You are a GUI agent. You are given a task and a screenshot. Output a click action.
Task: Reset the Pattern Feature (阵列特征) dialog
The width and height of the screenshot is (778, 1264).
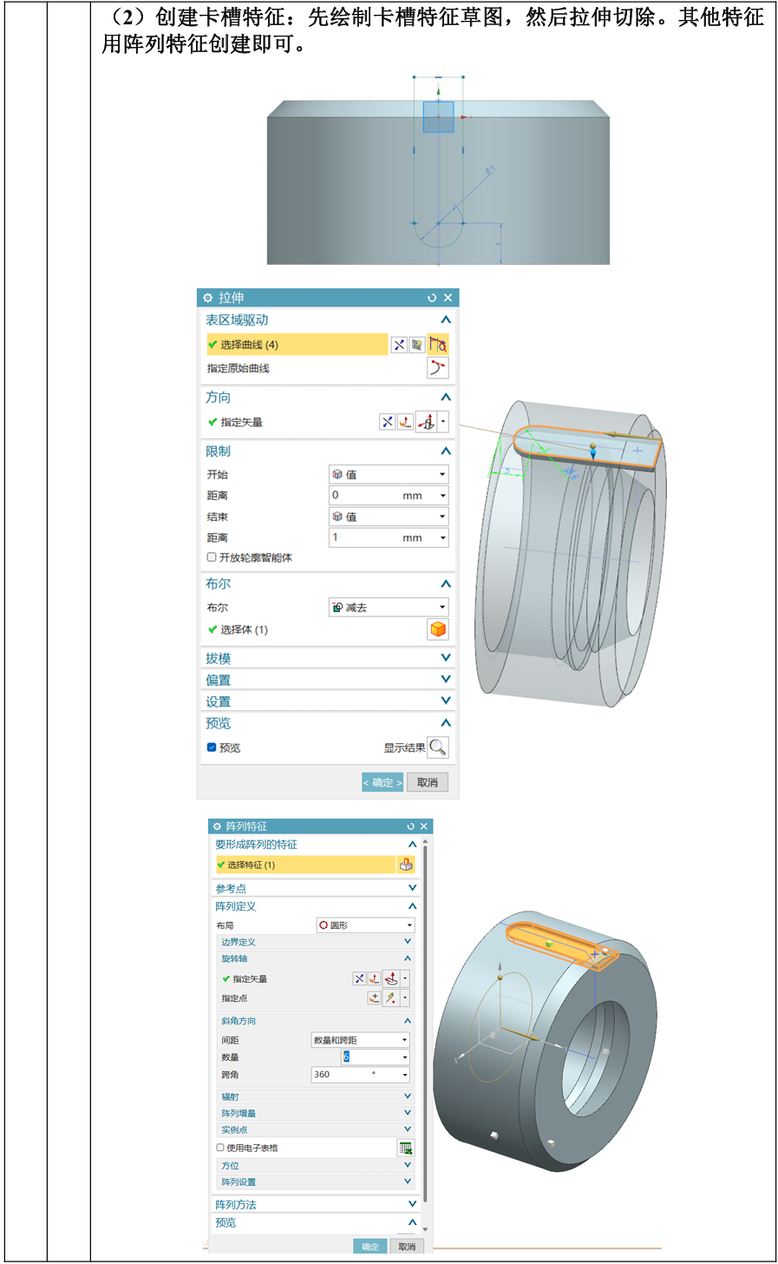click(411, 826)
